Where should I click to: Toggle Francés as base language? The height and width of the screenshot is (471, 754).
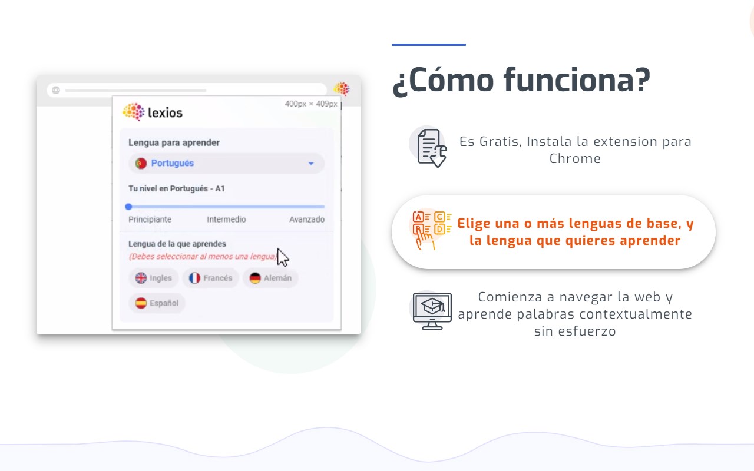tap(210, 278)
